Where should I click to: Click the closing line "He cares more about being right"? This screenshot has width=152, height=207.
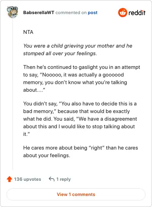[x=81, y=151]
